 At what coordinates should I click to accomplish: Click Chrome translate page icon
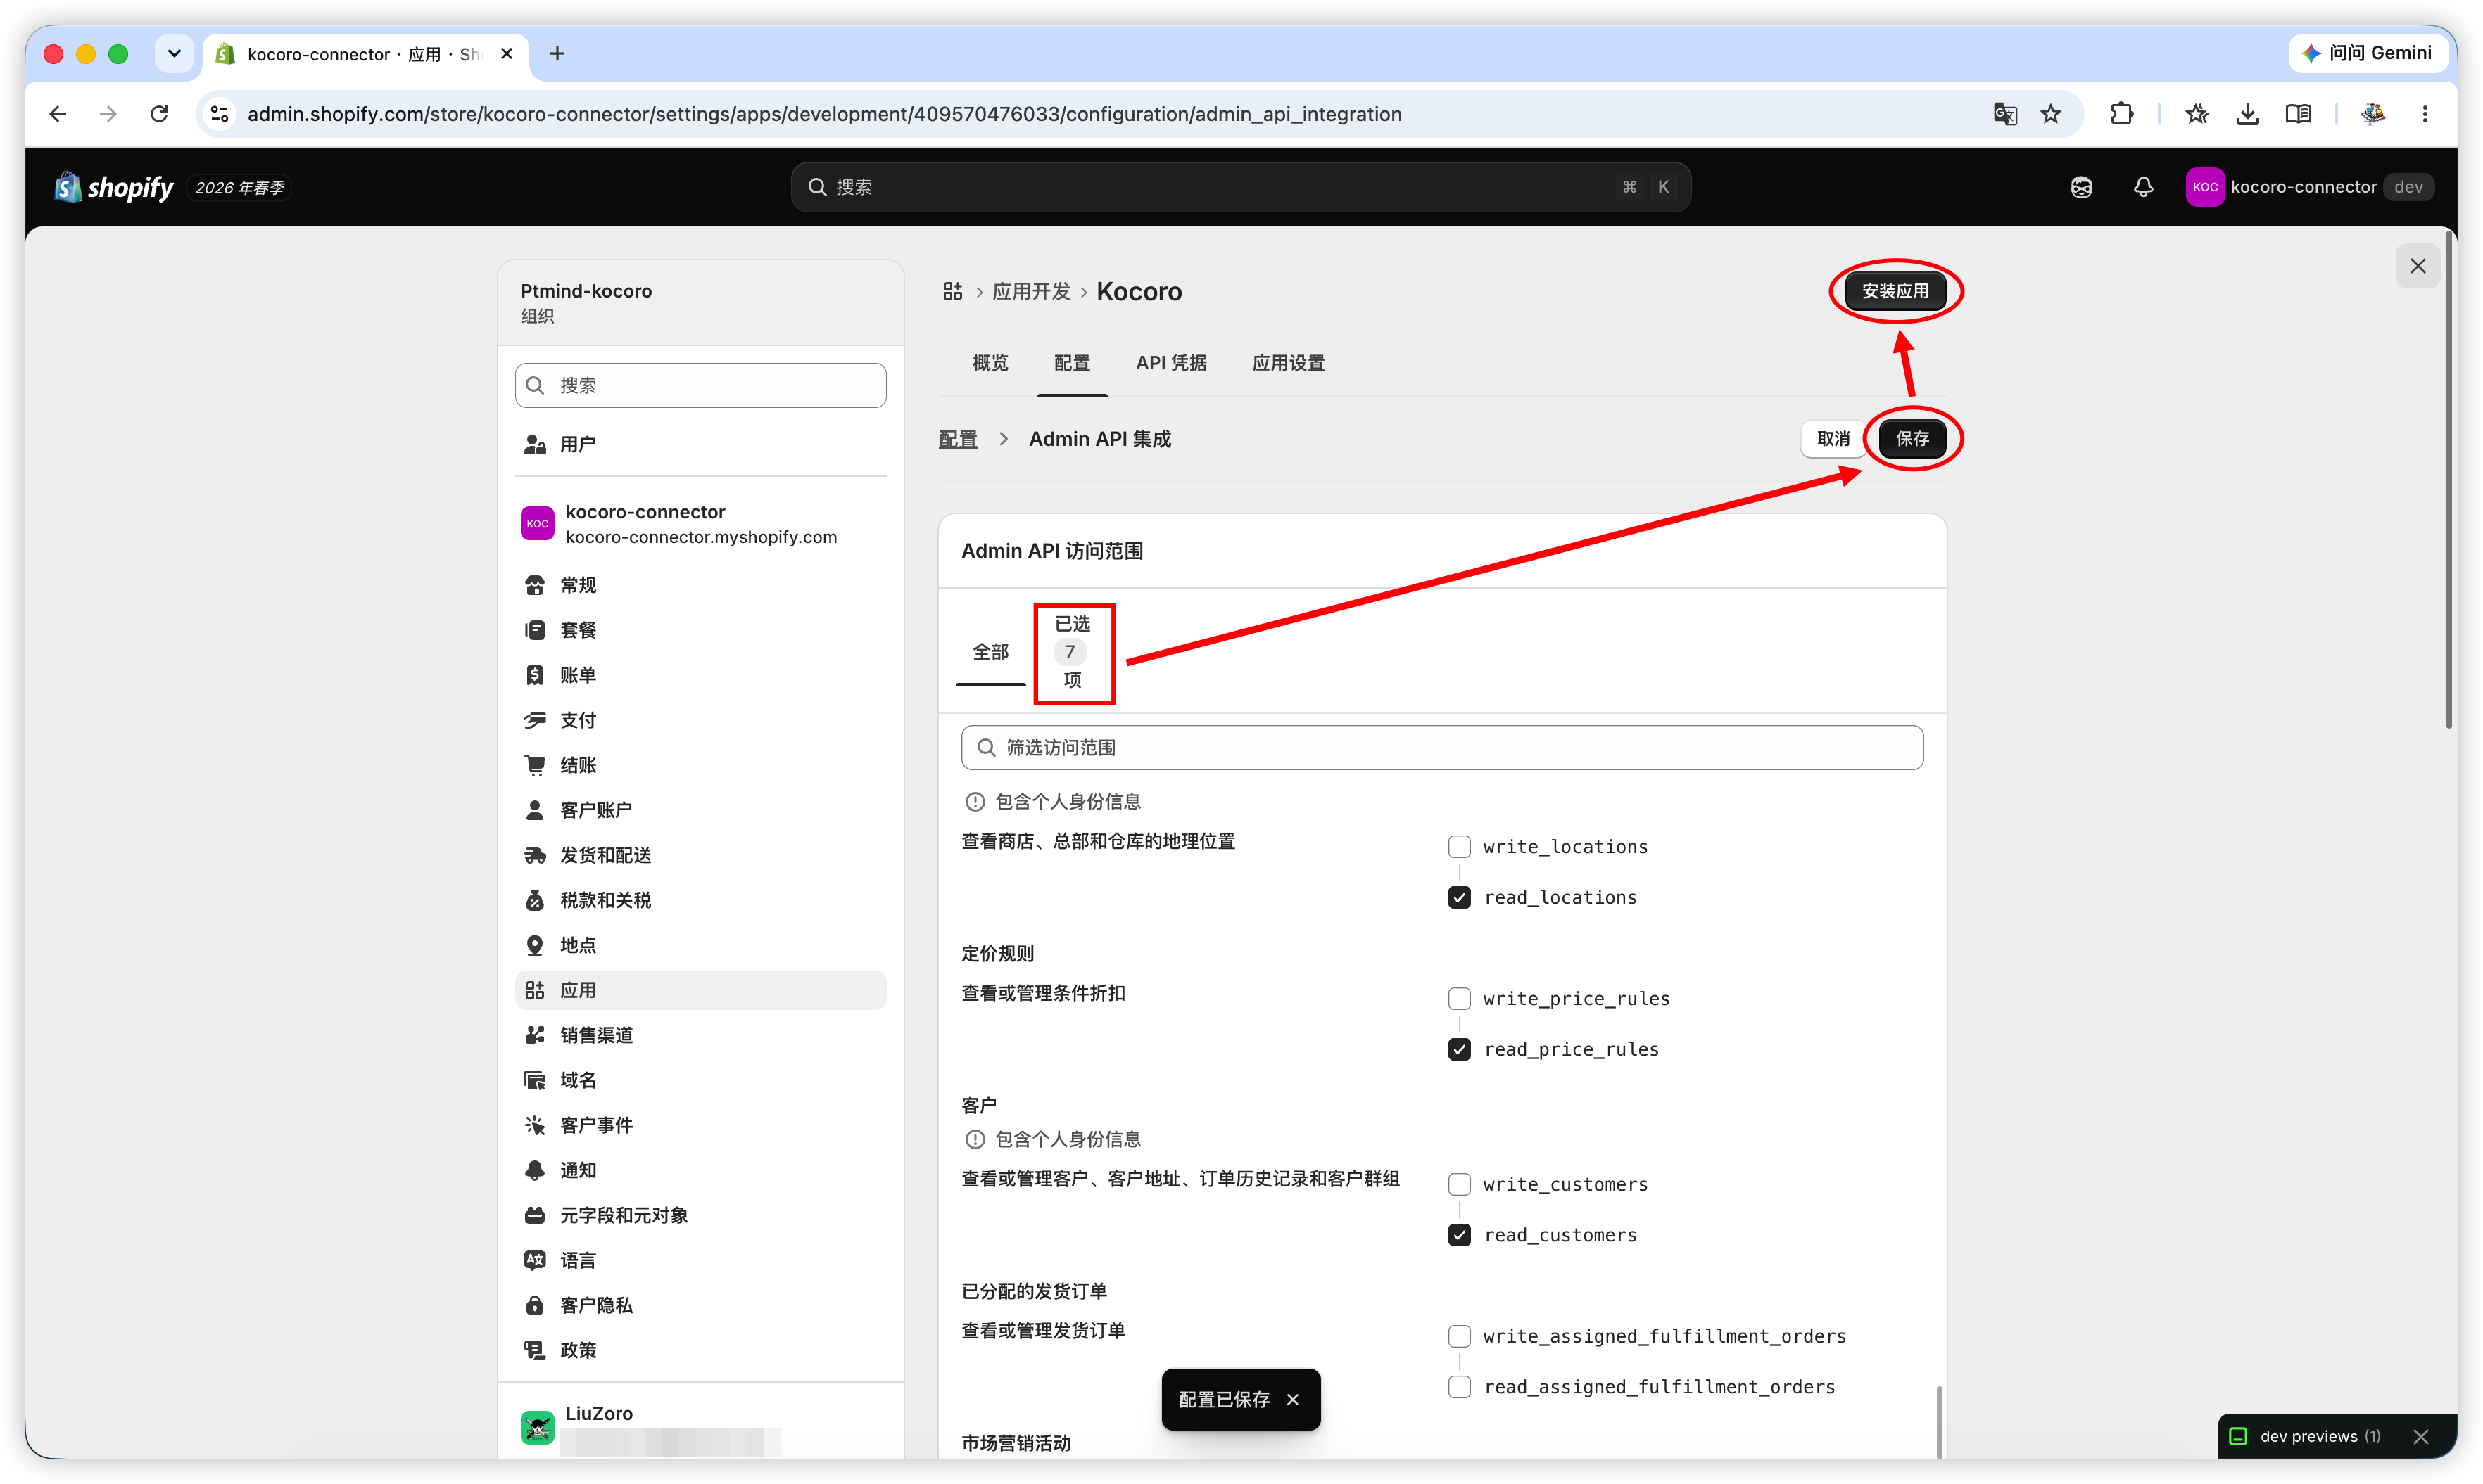click(x=2004, y=114)
